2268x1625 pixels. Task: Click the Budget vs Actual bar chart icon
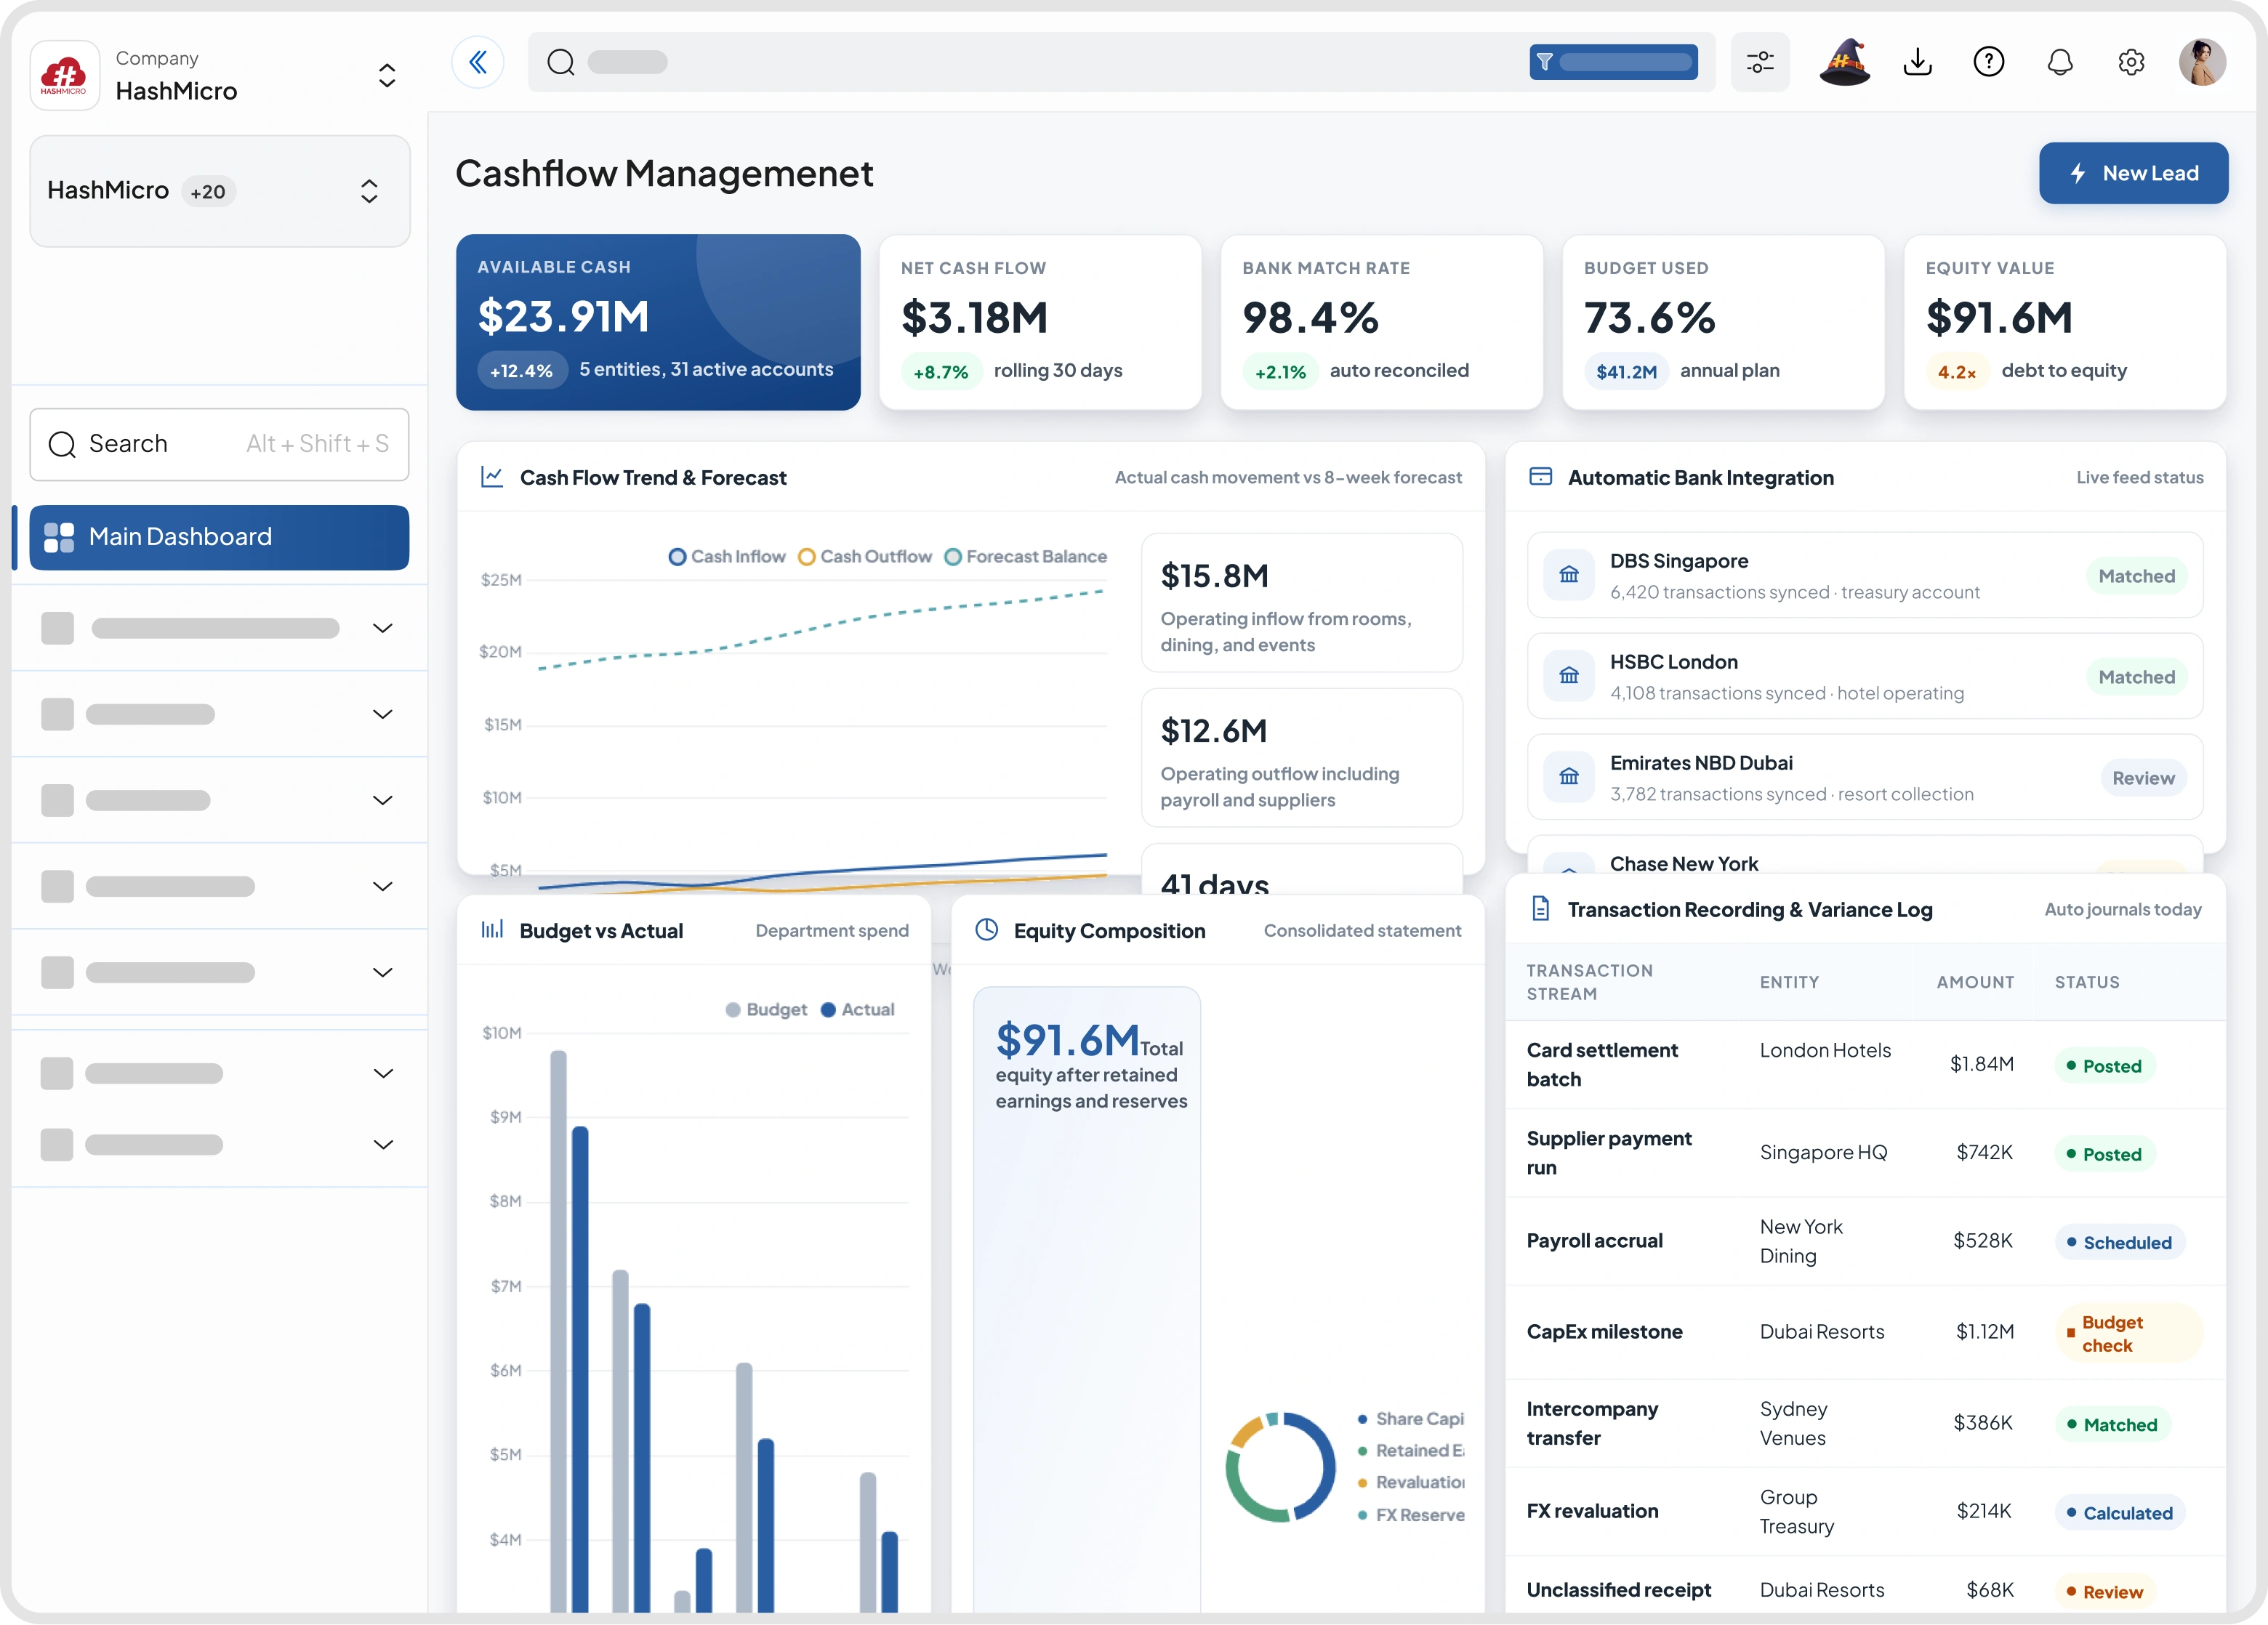click(492, 930)
